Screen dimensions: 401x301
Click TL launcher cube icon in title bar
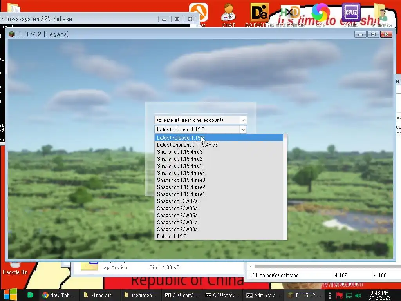(11, 34)
